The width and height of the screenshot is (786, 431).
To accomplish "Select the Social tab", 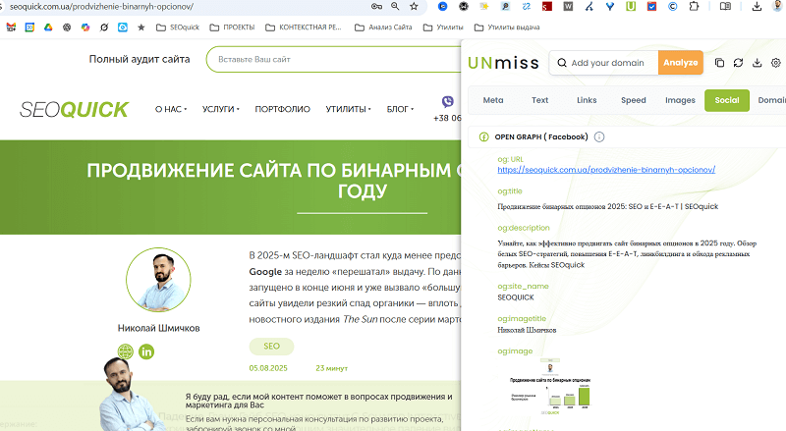I will tap(727, 100).
